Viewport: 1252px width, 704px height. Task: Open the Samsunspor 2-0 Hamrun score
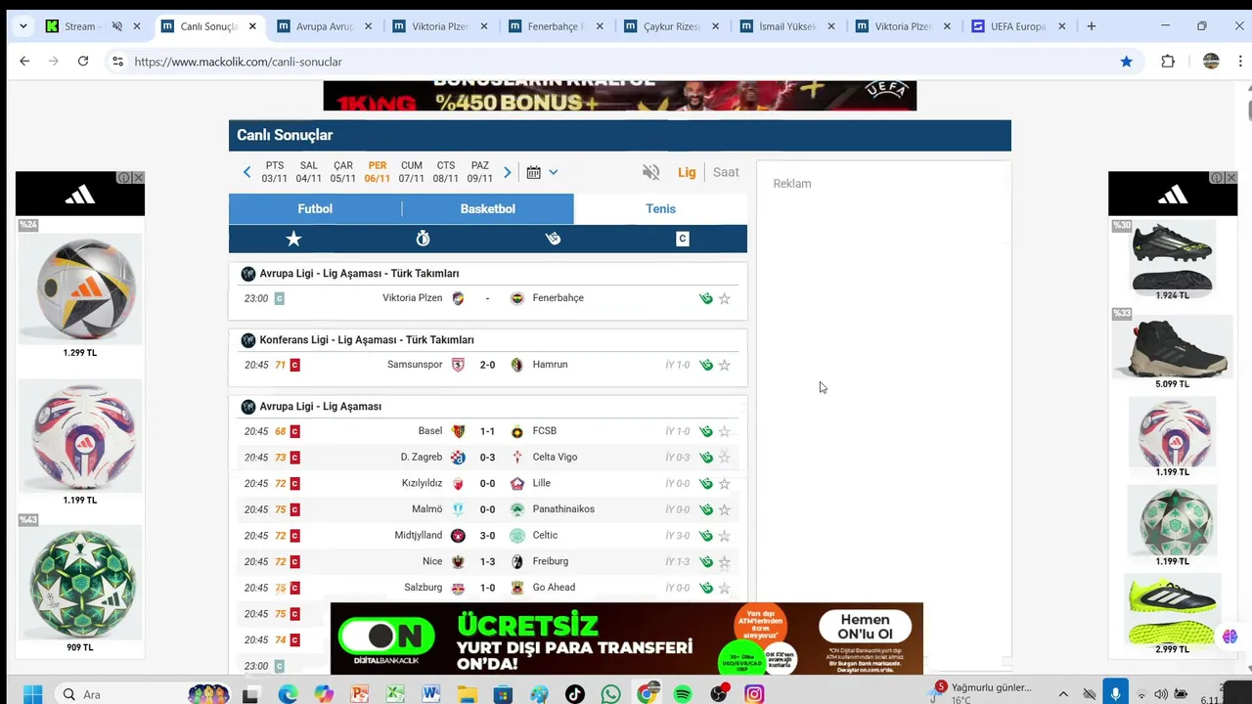(487, 365)
